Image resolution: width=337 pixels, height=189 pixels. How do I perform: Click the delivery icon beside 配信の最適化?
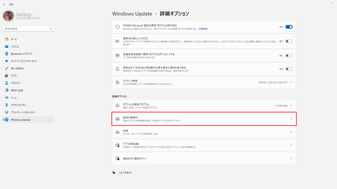tap(117, 119)
